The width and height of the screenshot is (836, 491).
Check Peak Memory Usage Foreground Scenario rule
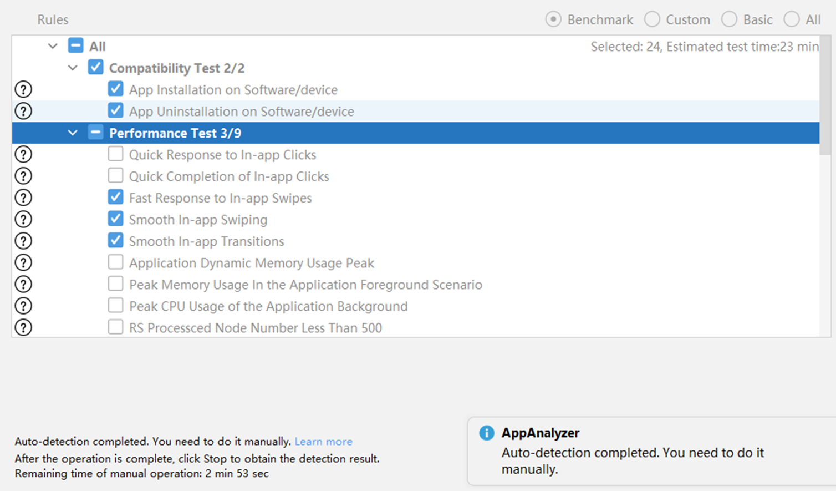(115, 284)
